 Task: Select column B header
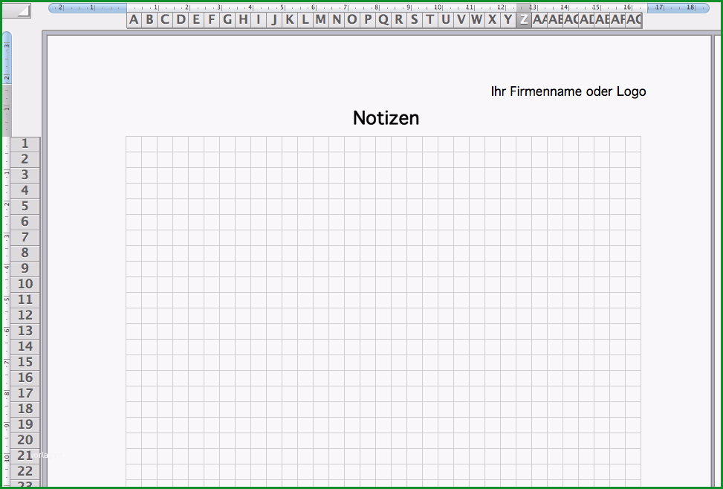pyautogui.click(x=149, y=20)
